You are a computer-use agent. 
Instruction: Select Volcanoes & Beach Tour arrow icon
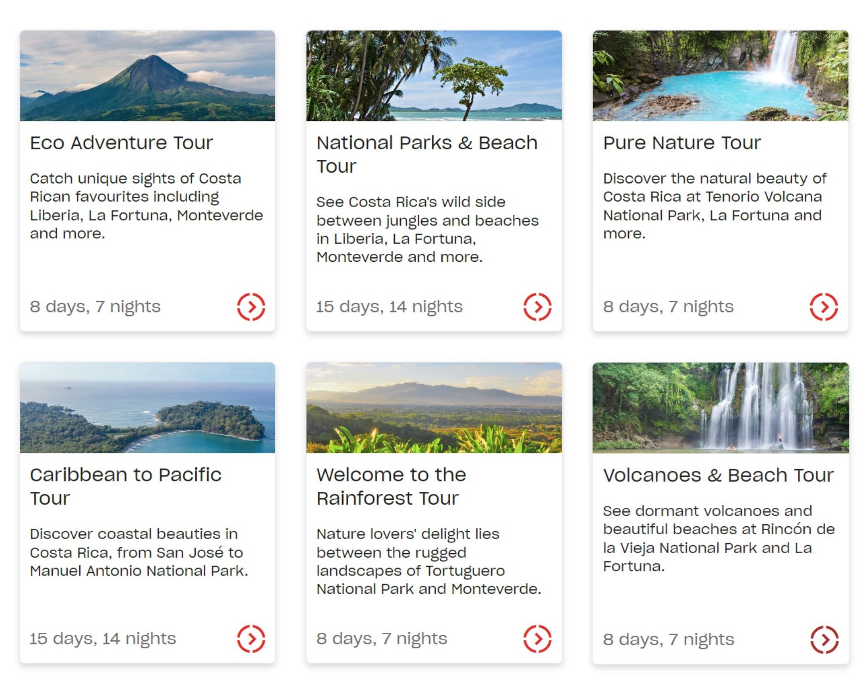tap(824, 639)
